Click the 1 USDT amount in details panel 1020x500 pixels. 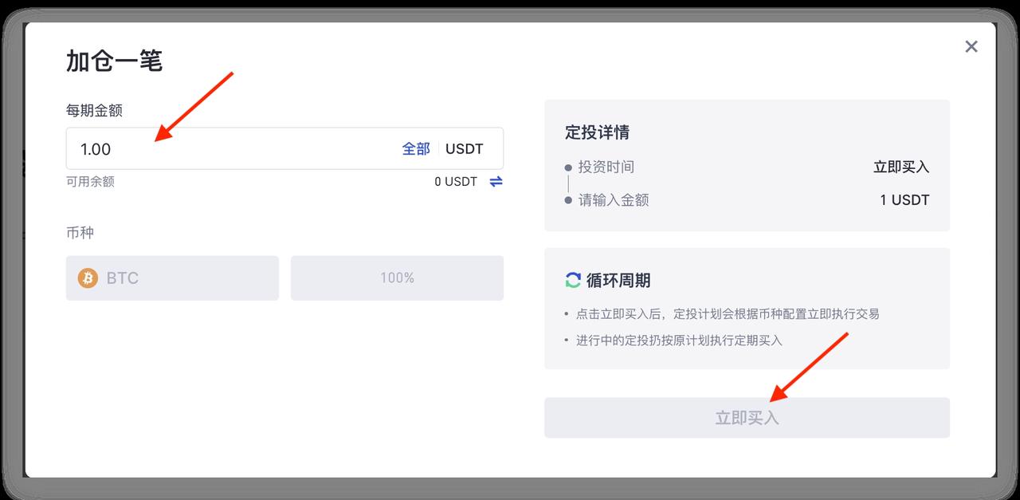tap(904, 200)
